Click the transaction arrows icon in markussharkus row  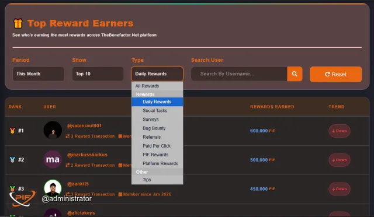tap(68, 165)
